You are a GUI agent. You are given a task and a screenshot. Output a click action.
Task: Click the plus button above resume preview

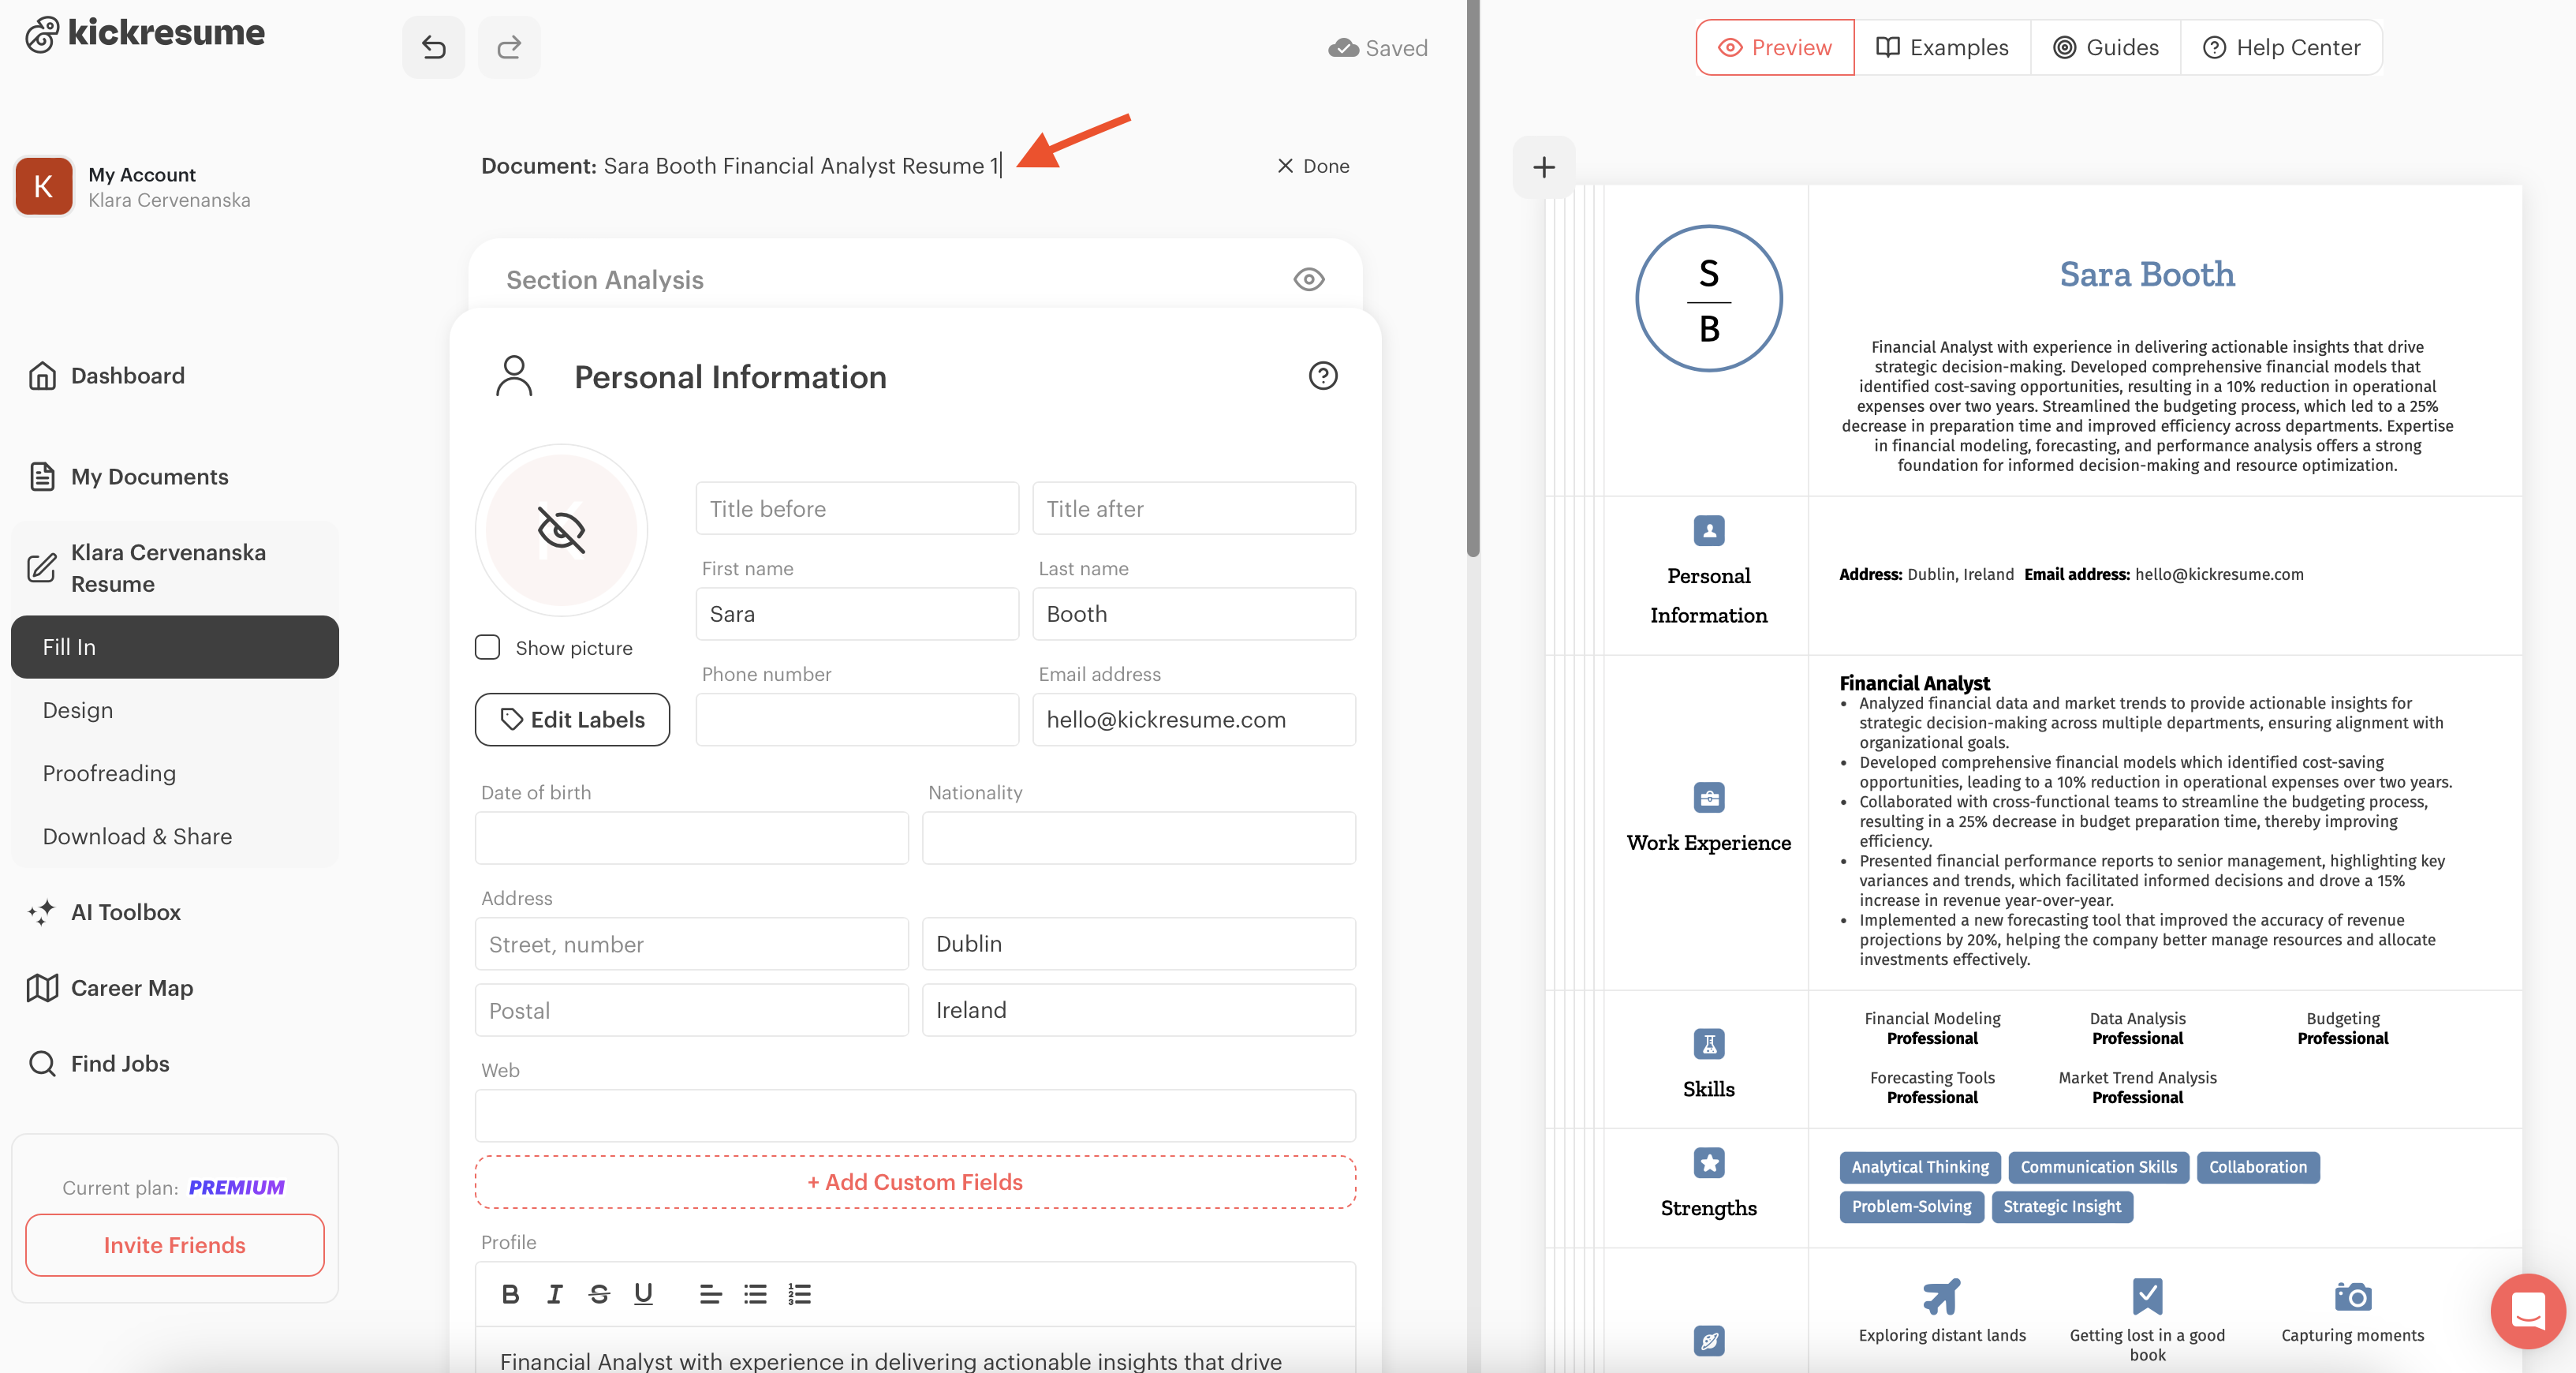(x=1543, y=167)
